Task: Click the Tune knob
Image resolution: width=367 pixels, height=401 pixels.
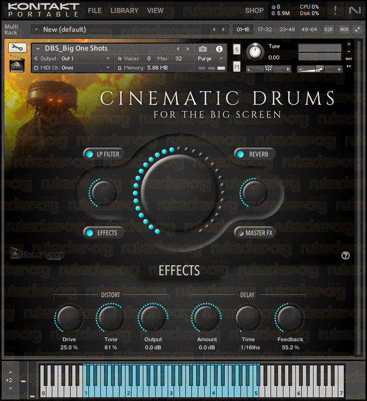Action: 255,52
